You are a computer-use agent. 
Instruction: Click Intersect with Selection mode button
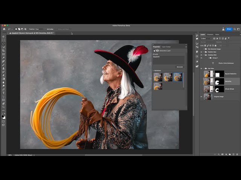[x=25, y=29]
